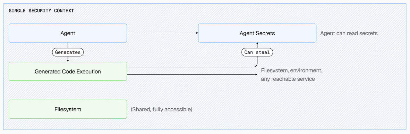Click arrowhead pointing at "Filesystem, environment" text
This screenshot has width=410, height=134.
click(x=256, y=74)
